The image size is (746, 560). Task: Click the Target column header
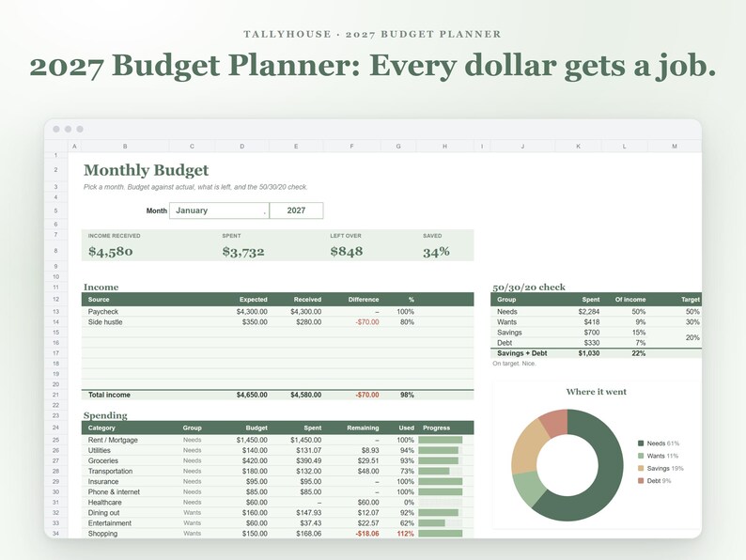(691, 300)
